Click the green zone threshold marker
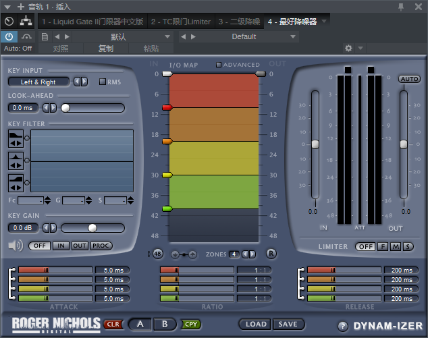Viewport: 428px width, 338px height. tap(167, 209)
